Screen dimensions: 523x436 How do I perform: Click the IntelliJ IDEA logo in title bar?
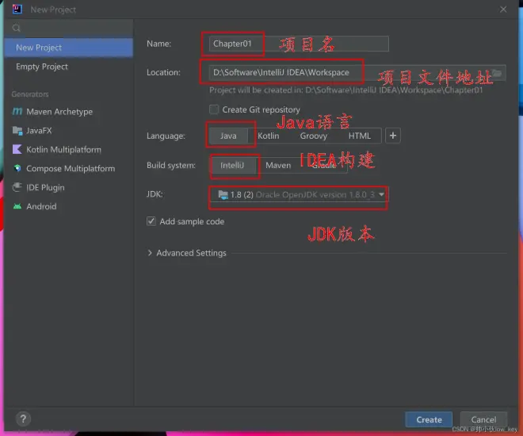[x=17, y=9]
